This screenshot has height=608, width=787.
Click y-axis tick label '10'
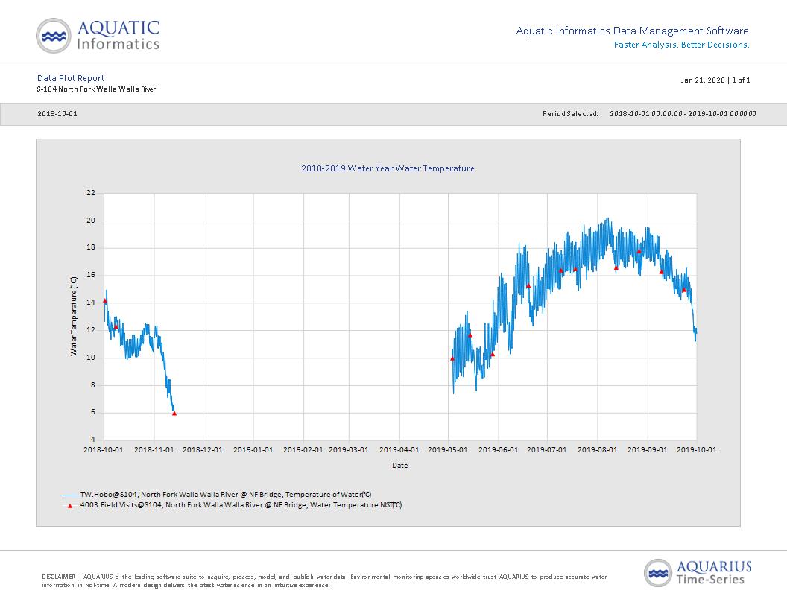click(x=91, y=358)
